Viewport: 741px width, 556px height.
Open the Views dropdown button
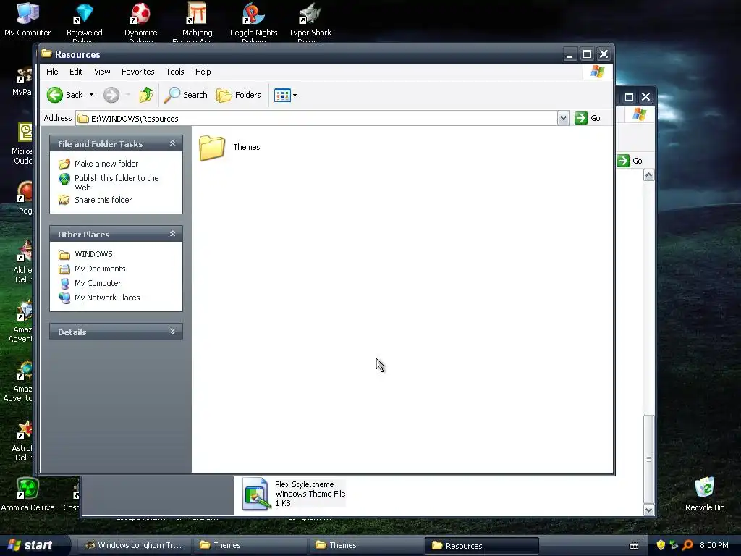point(285,95)
